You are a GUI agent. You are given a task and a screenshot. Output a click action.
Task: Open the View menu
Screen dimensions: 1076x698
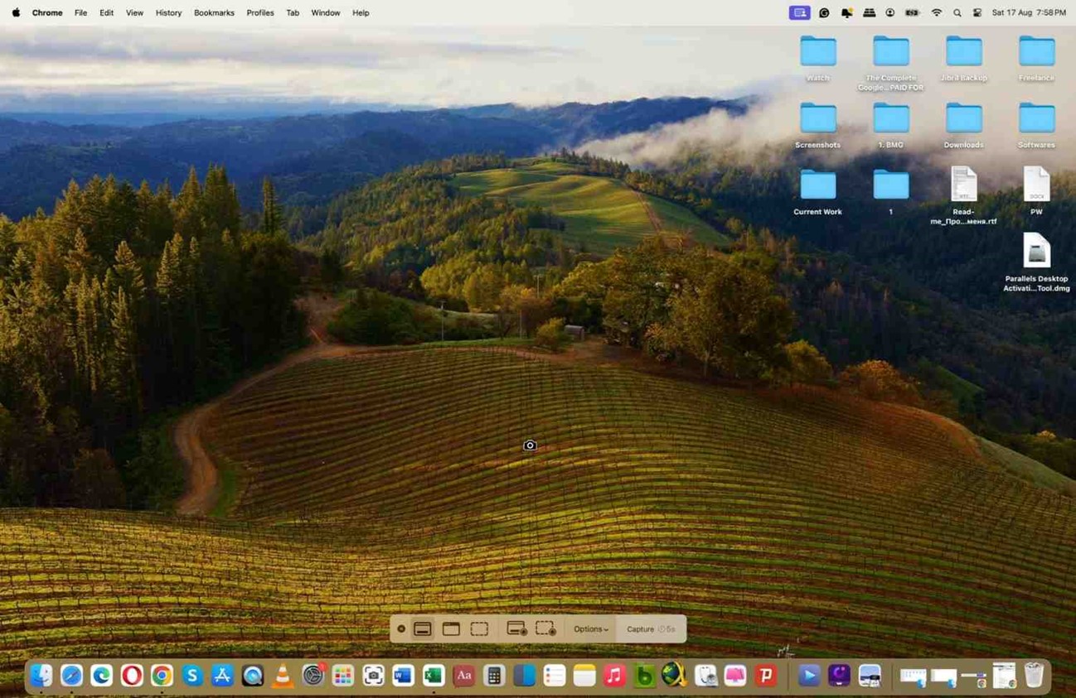tap(134, 12)
